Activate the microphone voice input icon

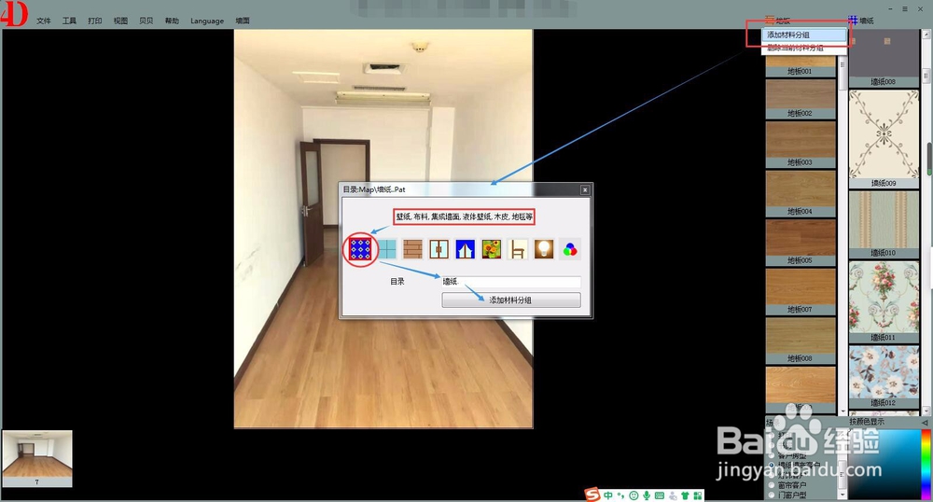647,495
